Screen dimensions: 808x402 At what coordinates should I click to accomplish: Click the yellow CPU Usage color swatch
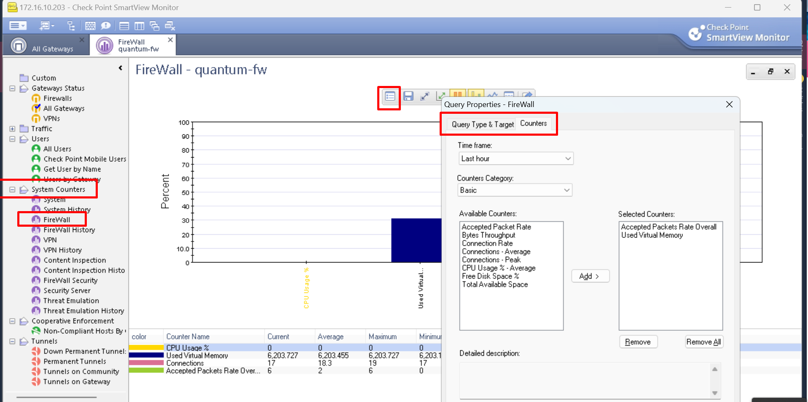(x=145, y=347)
